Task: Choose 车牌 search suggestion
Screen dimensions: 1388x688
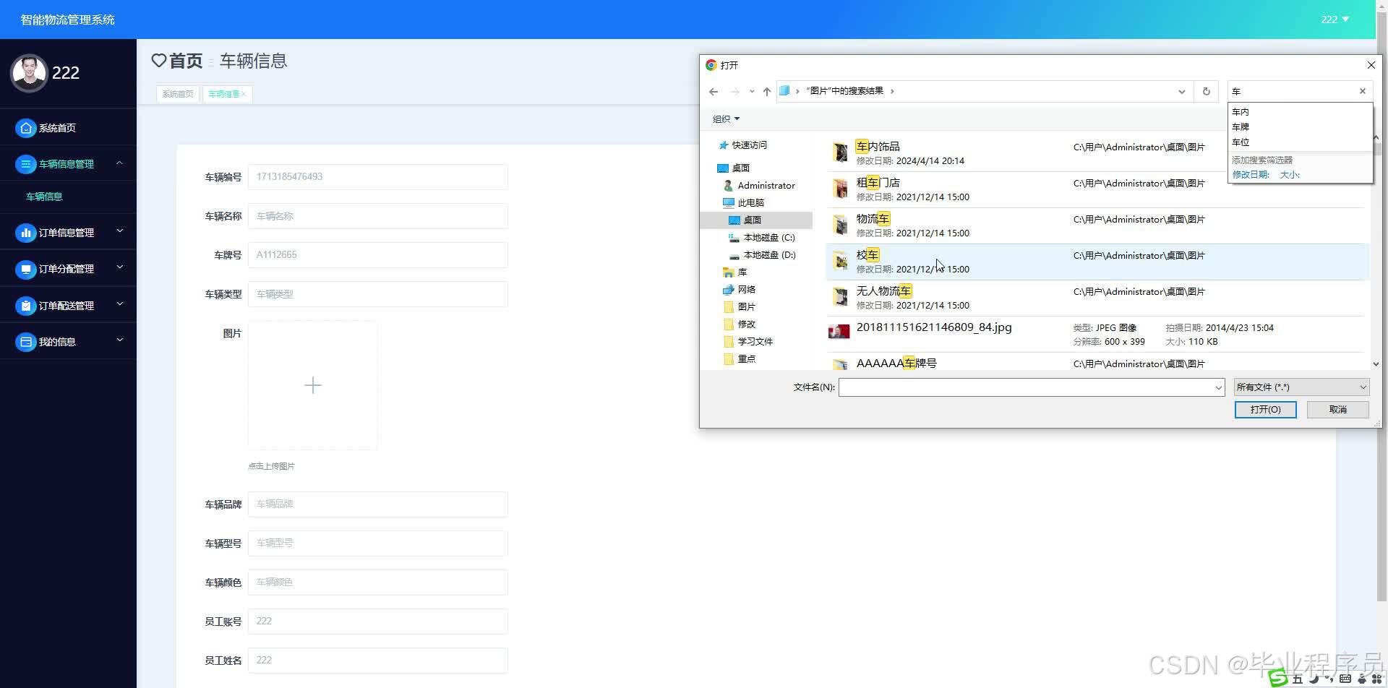Action: [x=1241, y=127]
